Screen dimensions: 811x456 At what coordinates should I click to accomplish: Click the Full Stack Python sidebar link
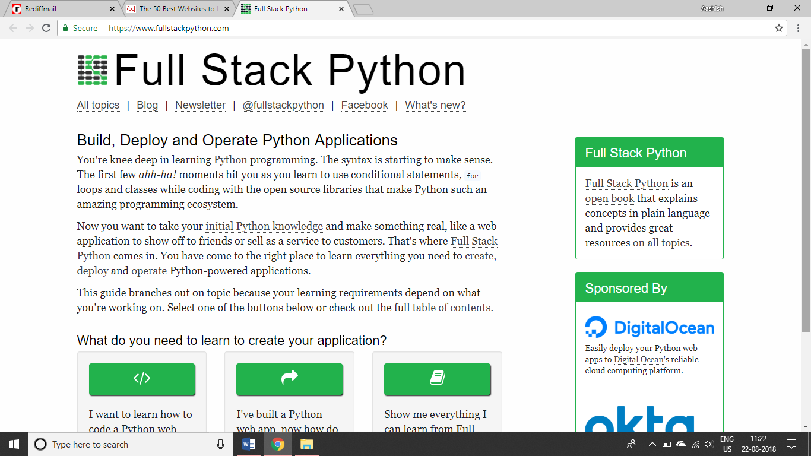click(x=626, y=183)
